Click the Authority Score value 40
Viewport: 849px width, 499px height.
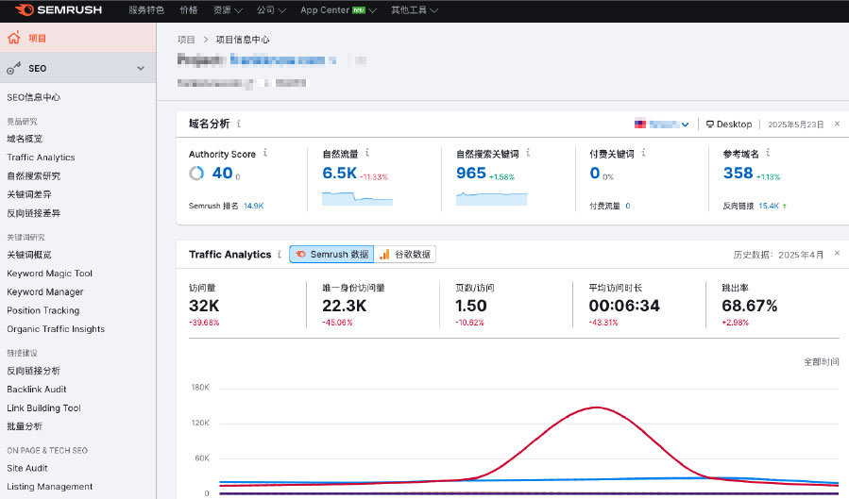[x=222, y=173]
